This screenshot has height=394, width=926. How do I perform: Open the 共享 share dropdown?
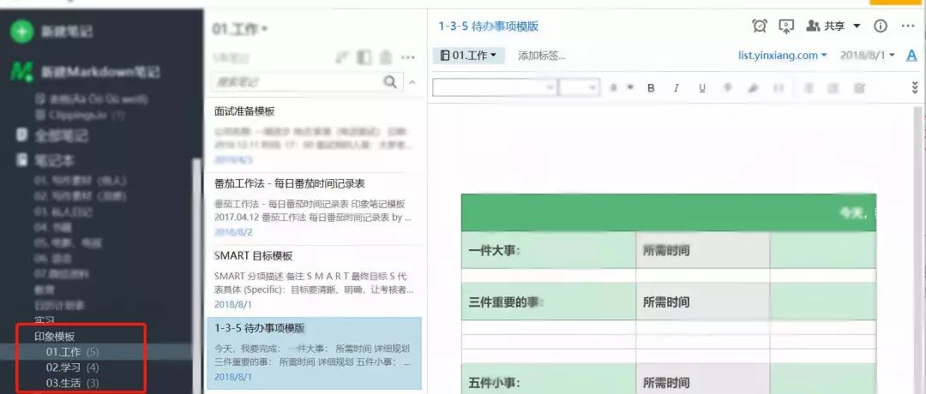[833, 26]
